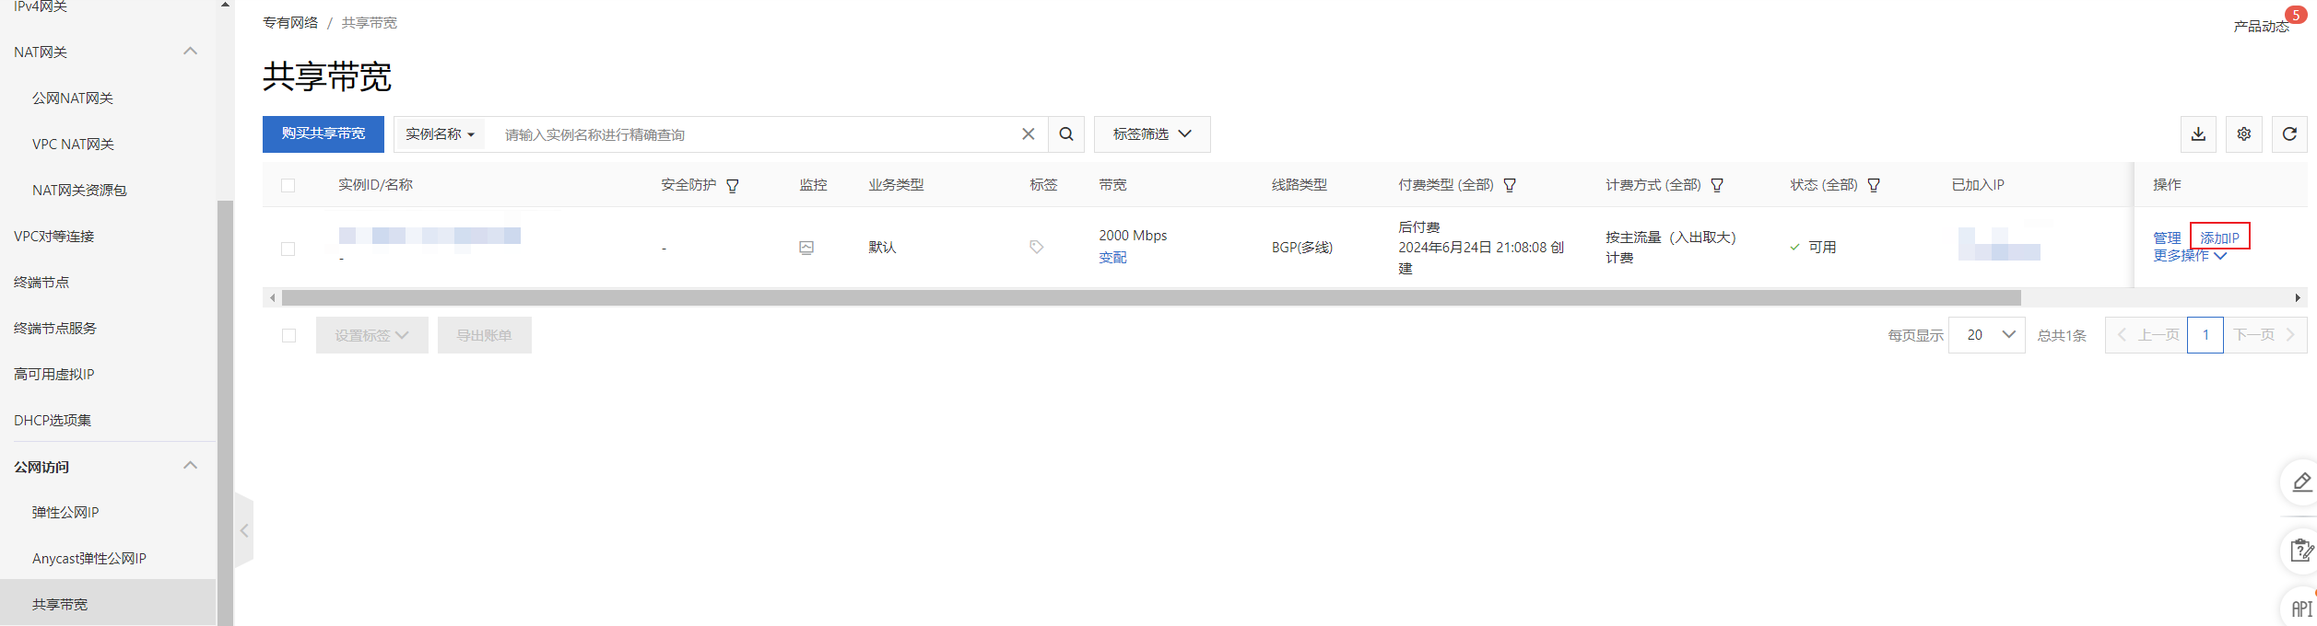2317x626 pixels.
Task: Open VPC对等连接 in sidebar
Action: (53, 237)
